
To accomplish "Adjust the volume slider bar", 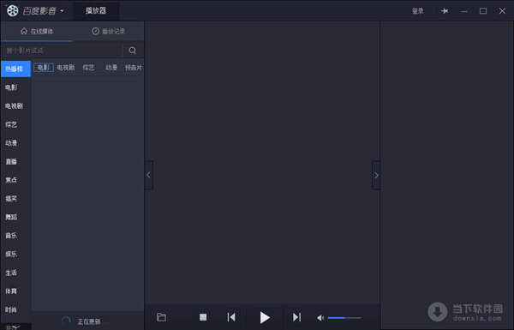I will pyautogui.click(x=344, y=317).
